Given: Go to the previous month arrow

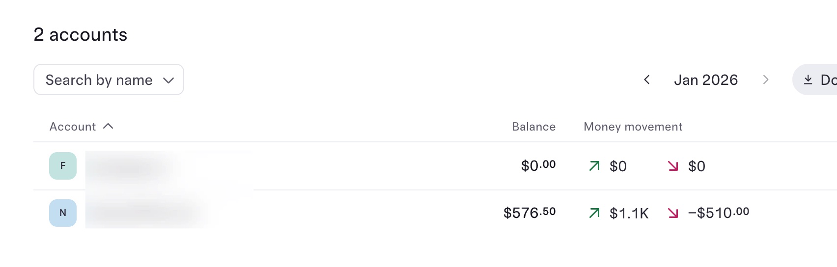Looking at the screenshot, I should [647, 80].
